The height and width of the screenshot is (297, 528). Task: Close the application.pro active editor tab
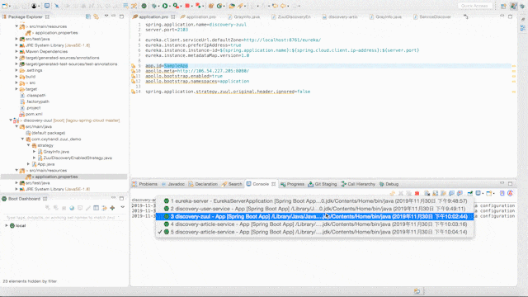[173, 16]
